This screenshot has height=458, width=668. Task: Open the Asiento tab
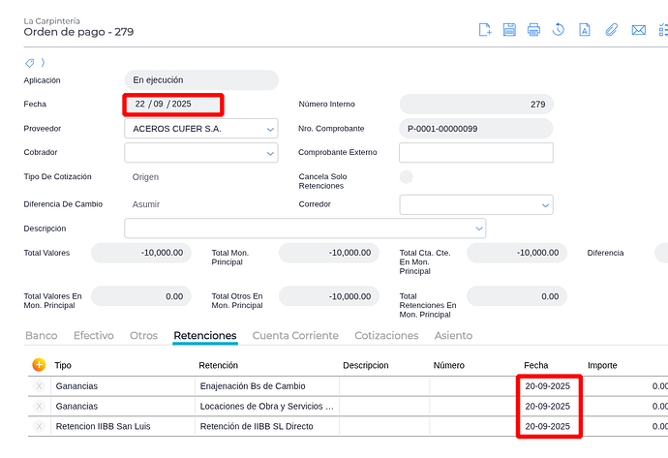[x=453, y=336]
